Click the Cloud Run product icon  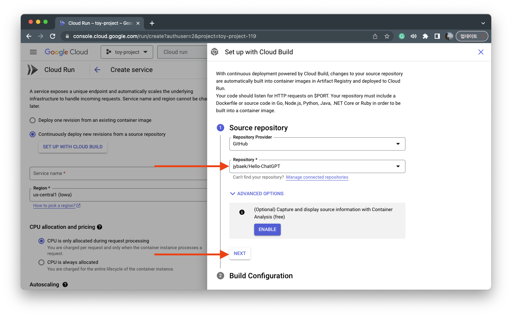(33, 70)
